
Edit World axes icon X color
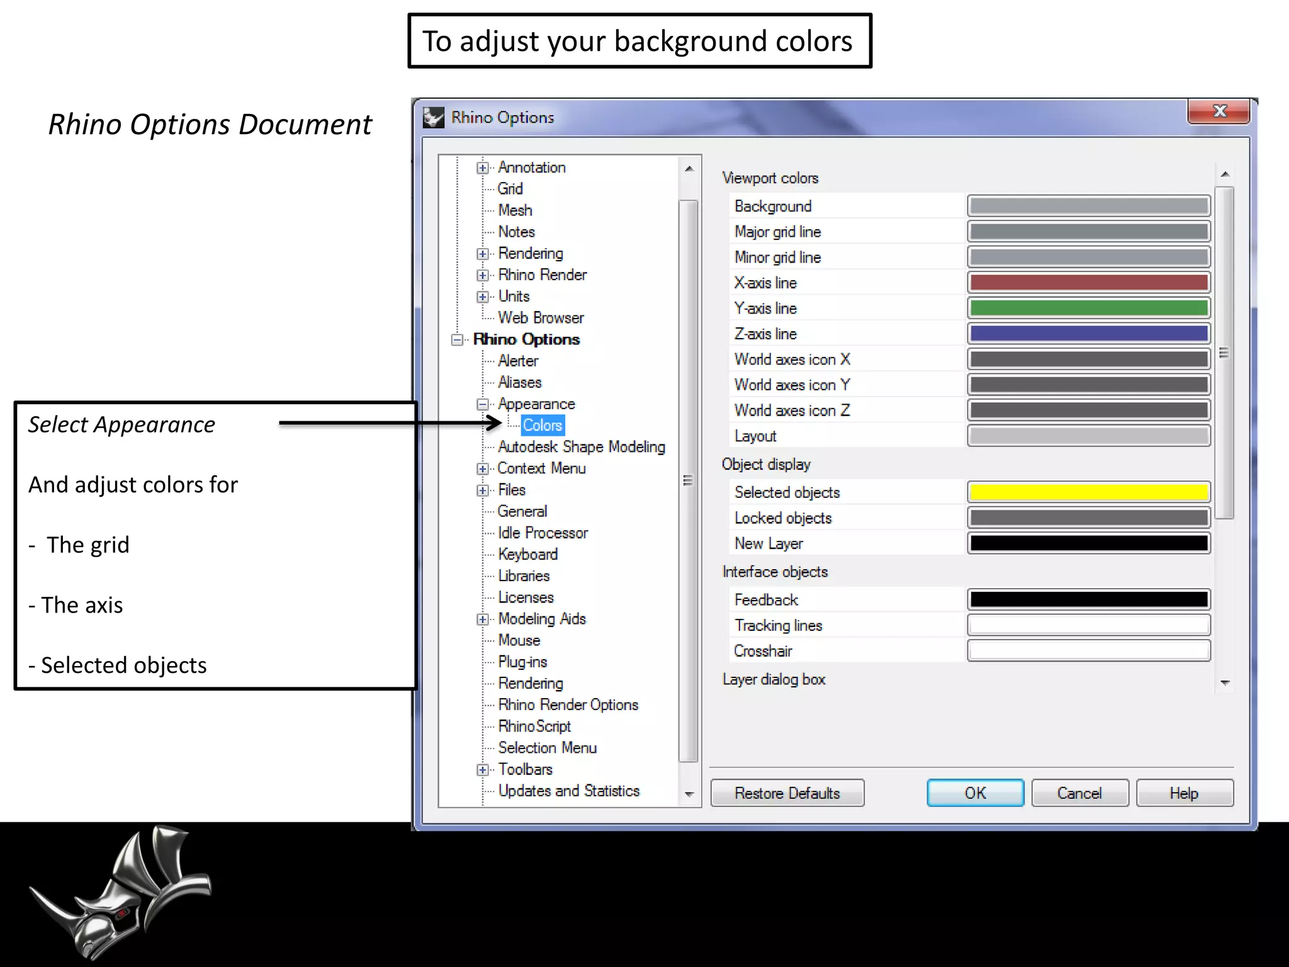pos(1089,359)
